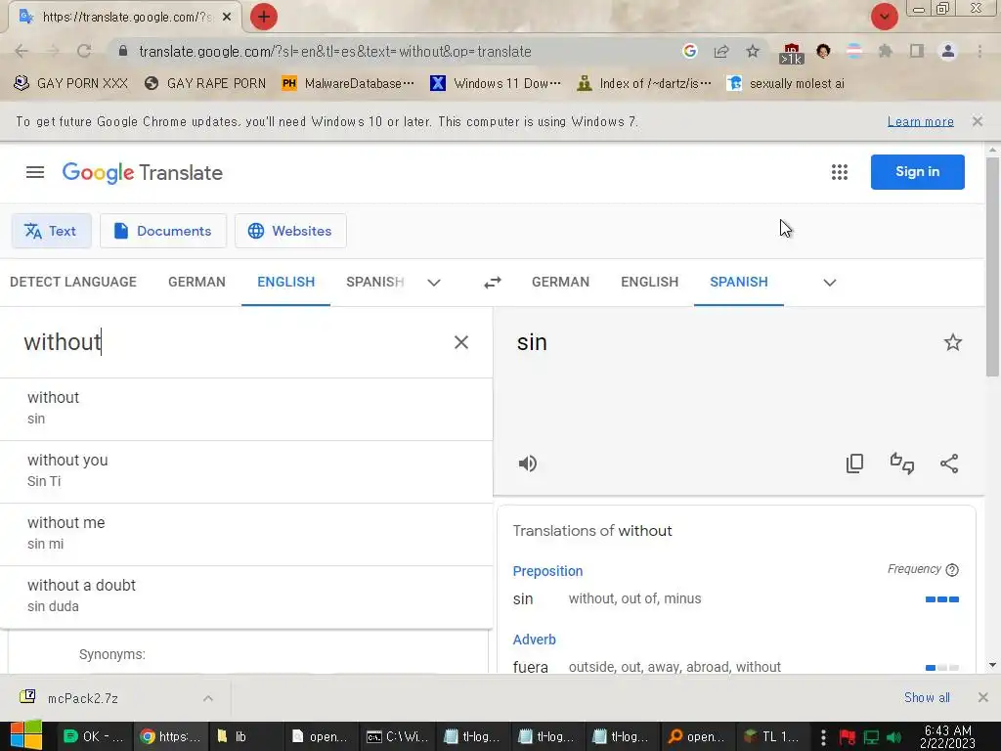Switch to Documents translation
1001x751 pixels.
click(x=163, y=231)
